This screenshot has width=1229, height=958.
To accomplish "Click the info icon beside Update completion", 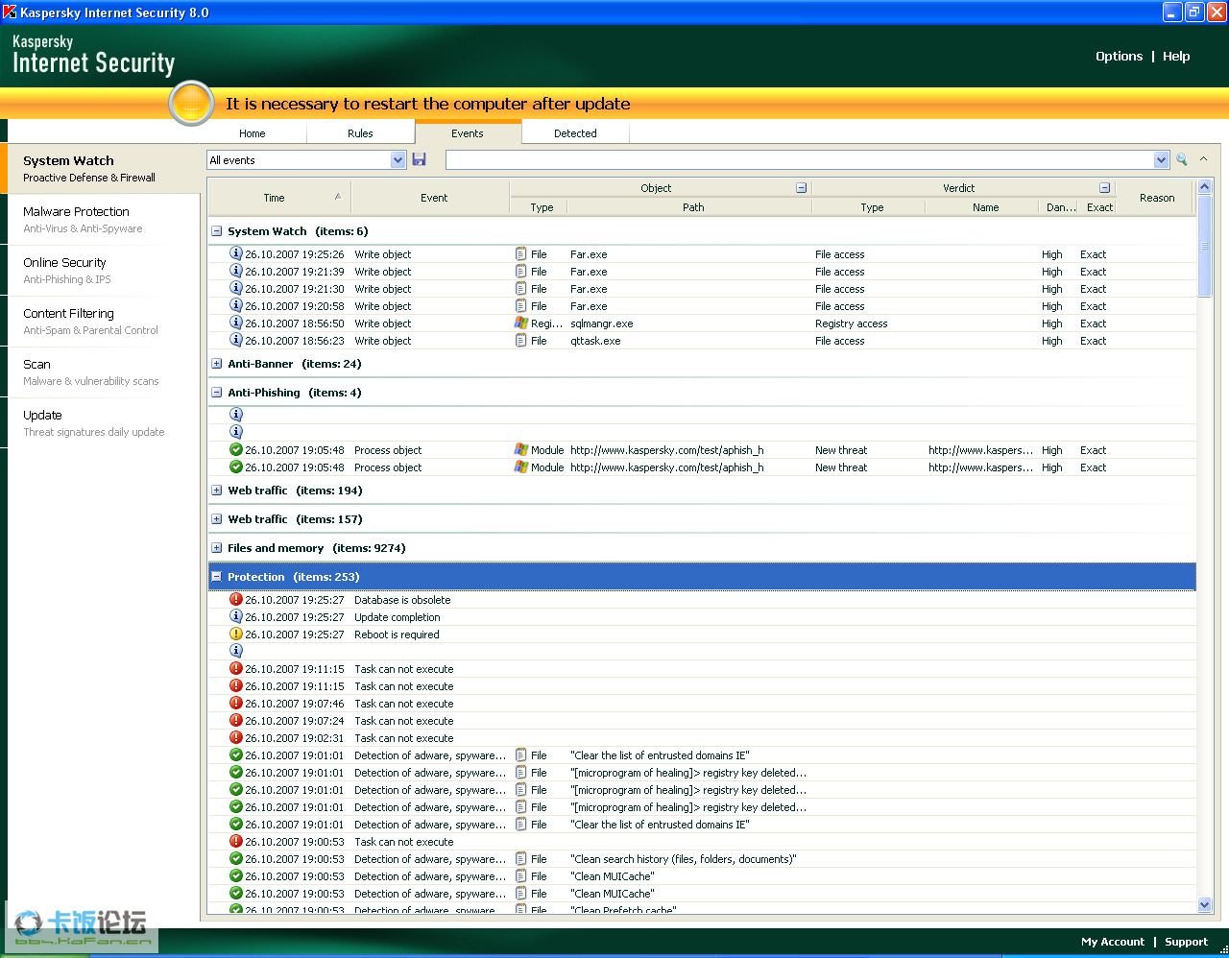I will (236, 617).
